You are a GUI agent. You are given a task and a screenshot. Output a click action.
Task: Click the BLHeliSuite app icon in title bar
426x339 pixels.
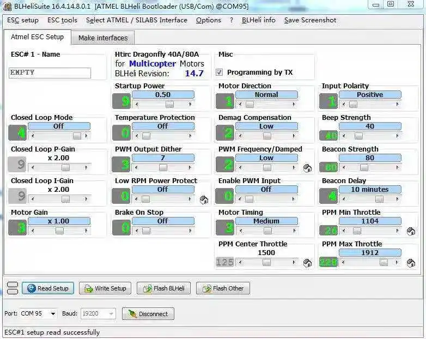pos(8,6)
